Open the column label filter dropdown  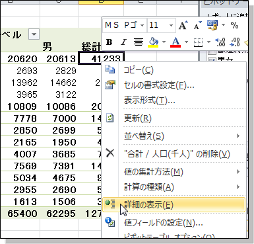(34, 34)
